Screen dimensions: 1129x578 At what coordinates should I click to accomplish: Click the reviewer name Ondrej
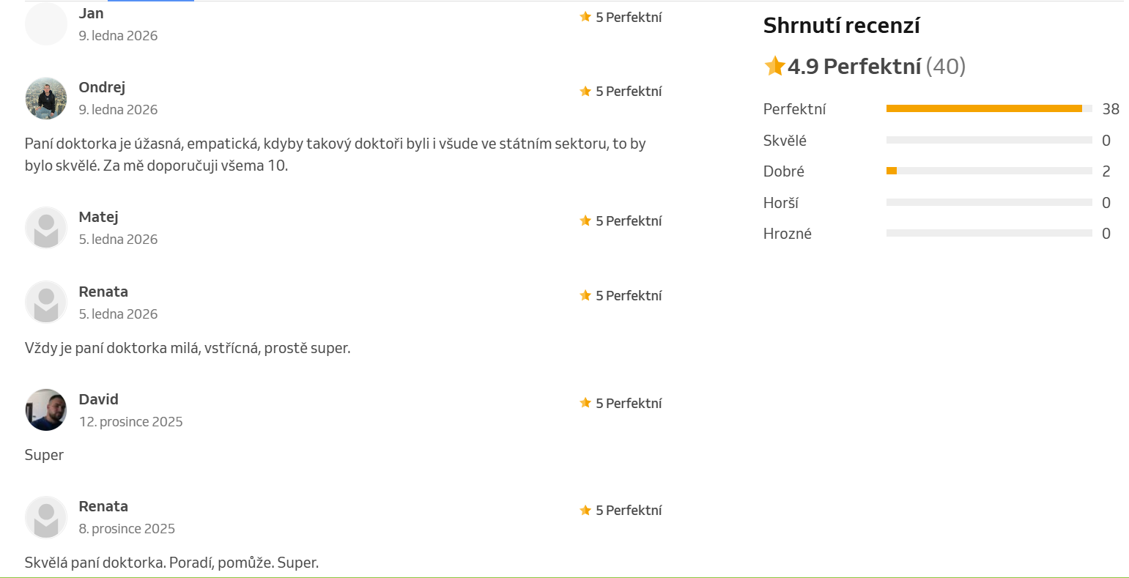102,87
